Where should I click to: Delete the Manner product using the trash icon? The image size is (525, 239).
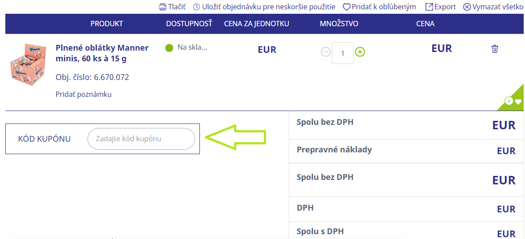coord(494,49)
